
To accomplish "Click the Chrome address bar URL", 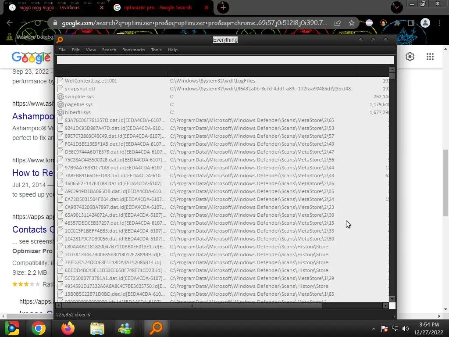I will point(194,23).
